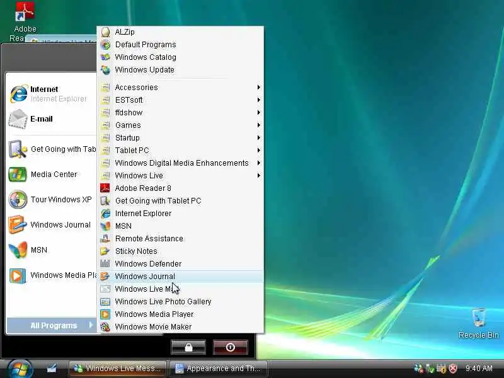Click the Windows Defender icon
504x378 pixels.
point(105,263)
